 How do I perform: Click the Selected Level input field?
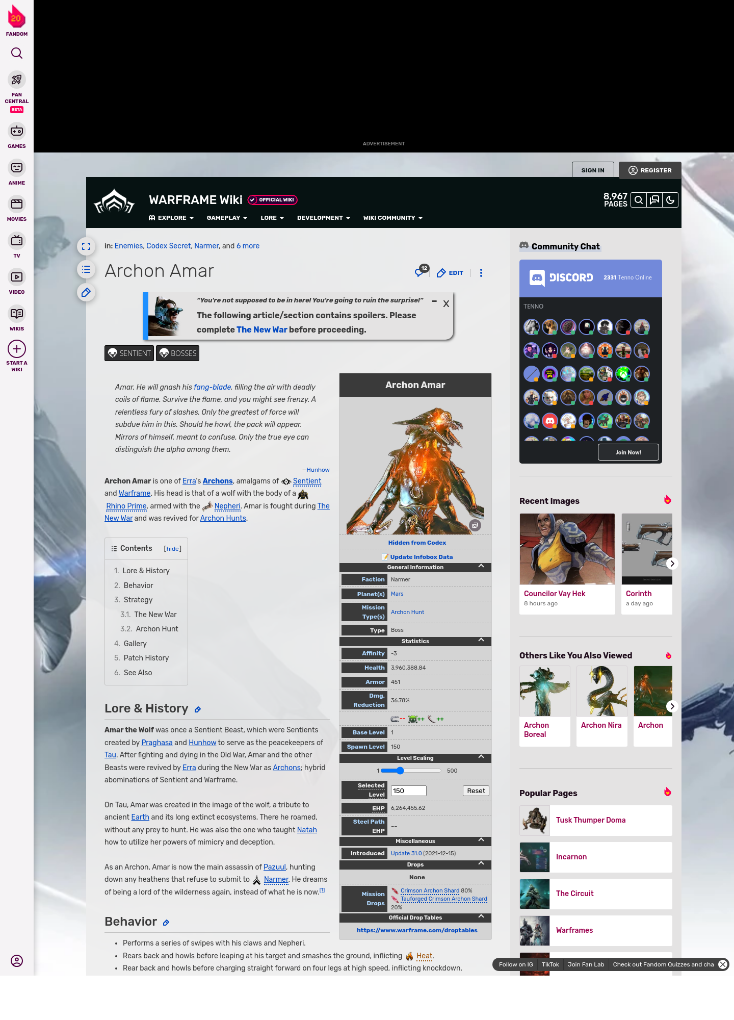(409, 791)
